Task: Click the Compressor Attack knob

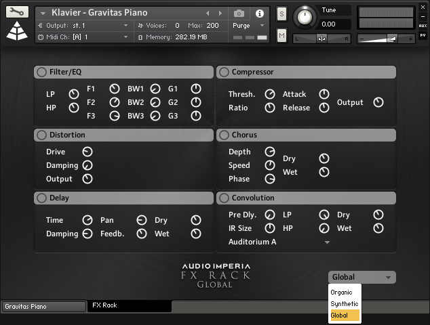Action: (324, 94)
